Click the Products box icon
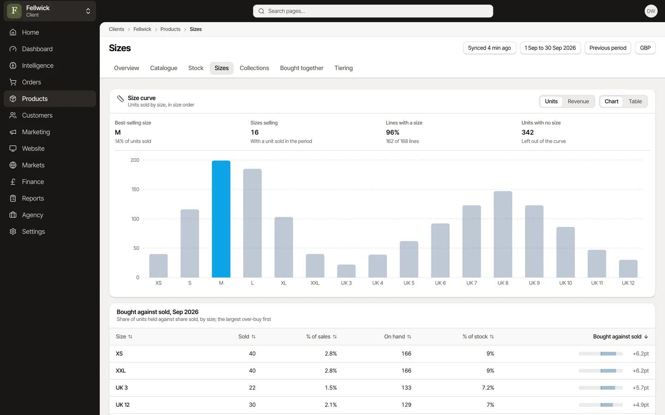The width and height of the screenshot is (665, 415). (13, 99)
